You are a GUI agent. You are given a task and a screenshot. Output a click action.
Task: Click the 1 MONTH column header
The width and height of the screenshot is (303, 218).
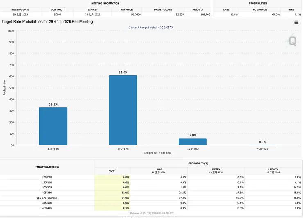[x=273, y=171]
